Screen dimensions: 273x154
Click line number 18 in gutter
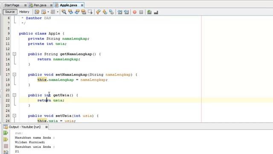(8, 80)
